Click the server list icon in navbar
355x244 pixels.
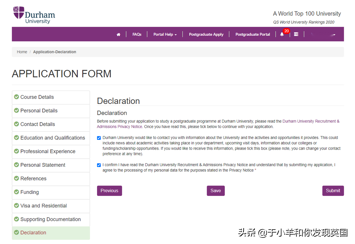click(x=296, y=34)
